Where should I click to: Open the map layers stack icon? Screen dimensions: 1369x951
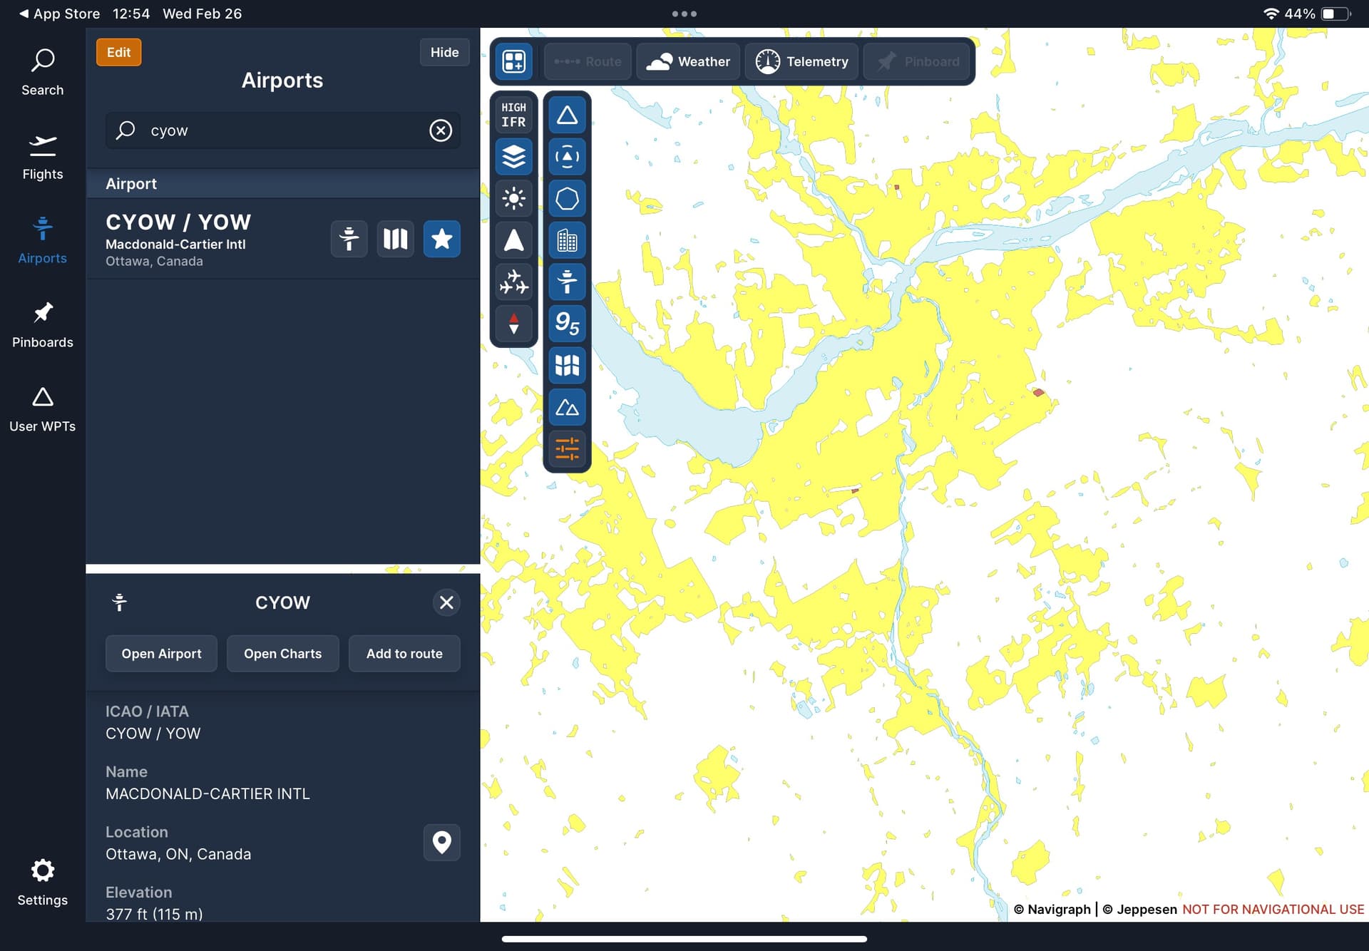(513, 157)
